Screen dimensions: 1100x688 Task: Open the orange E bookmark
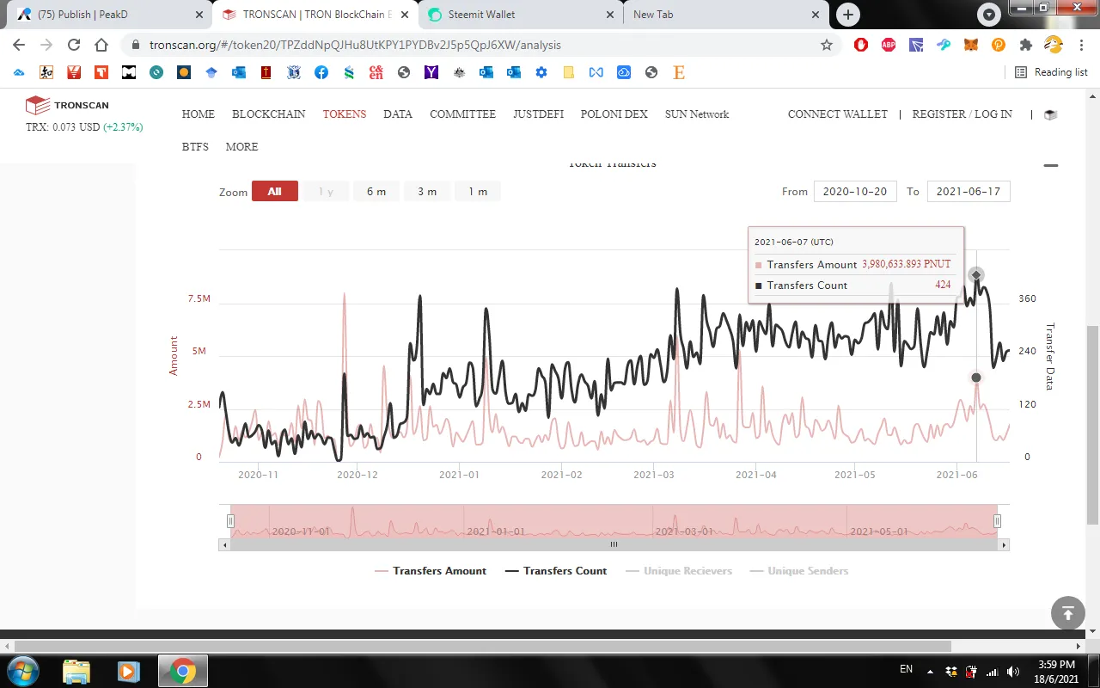(x=679, y=73)
